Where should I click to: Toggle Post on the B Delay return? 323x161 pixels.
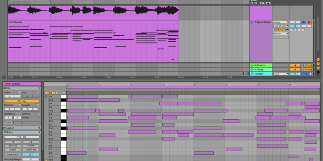(x=309, y=70)
